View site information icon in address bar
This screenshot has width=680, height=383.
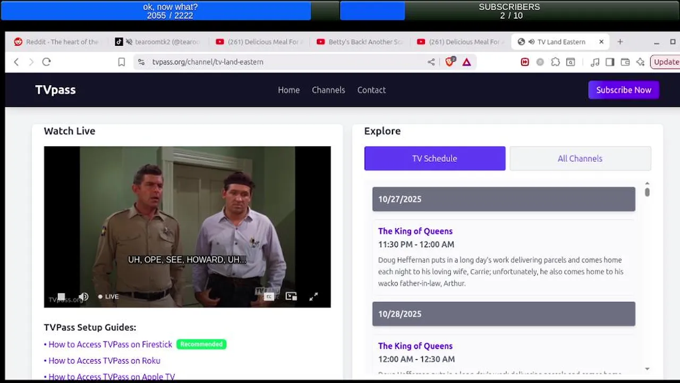pos(141,62)
